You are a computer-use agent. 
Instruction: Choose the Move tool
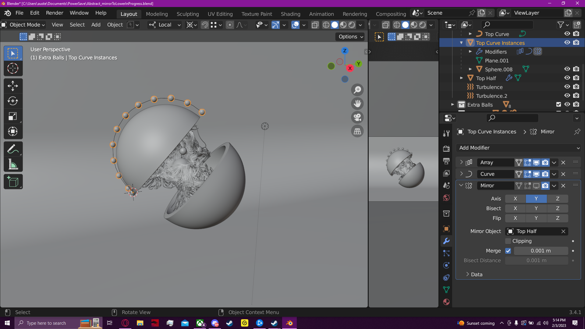click(13, 86)
